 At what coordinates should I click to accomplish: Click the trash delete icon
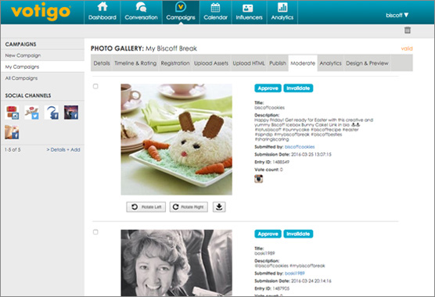(408, 30)
